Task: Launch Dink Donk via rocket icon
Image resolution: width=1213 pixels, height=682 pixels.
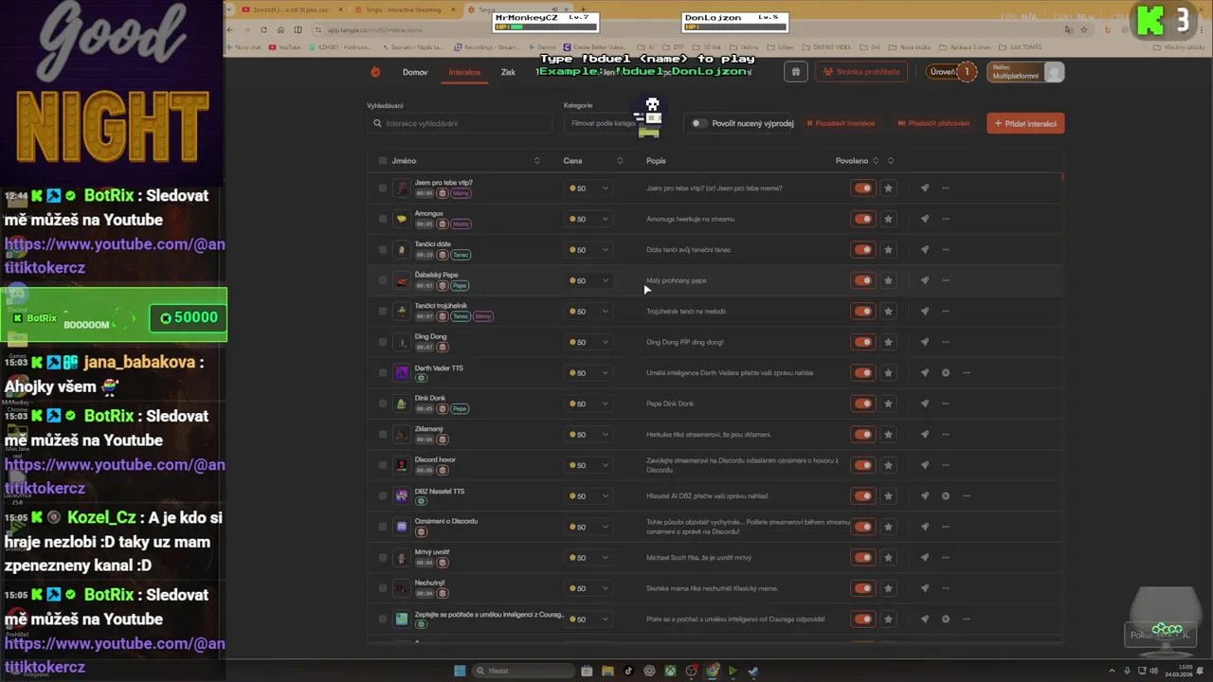Action: [x=925, y=404]
